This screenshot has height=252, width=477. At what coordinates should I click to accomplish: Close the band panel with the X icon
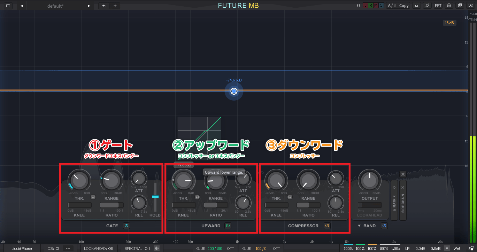403,174
